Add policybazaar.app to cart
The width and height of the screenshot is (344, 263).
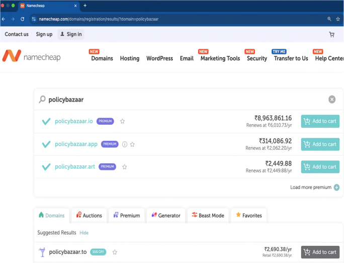[320, 144]
